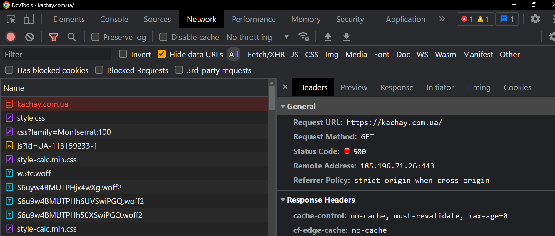The height and width of the screenshot is (236, 555).
Task: Enable the Preserve log checkbox
Action: click(x=95, y=37)
